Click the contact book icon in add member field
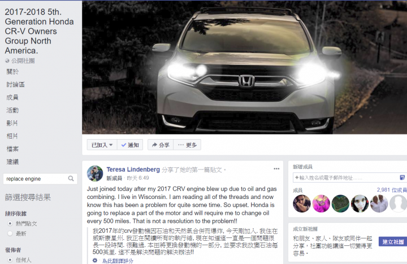This screenshot has width=407, height=264. tap(402, 178)
